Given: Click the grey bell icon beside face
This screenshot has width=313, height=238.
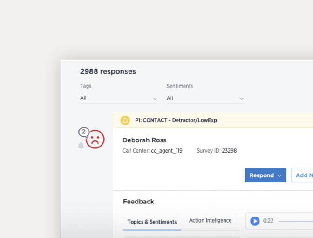Looking at the screenshot, I should coord(81,146).
